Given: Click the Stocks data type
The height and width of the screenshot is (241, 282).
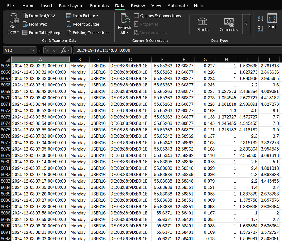Looking at the screenshot, I should (203, 24).
